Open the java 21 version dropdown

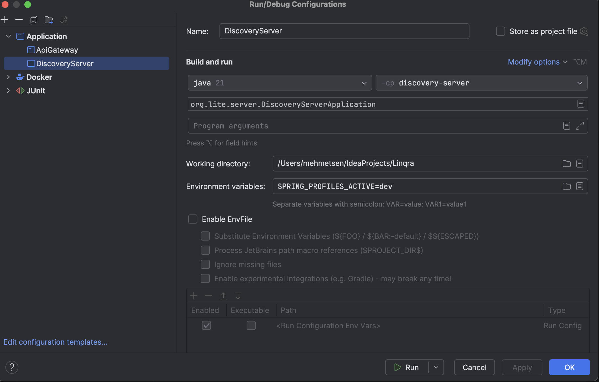[x=364, y=83]
